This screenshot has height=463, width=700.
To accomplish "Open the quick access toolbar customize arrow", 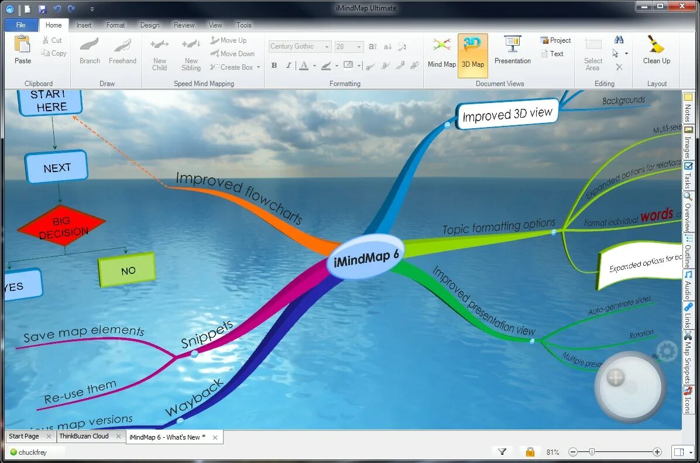I will (92, 9).
